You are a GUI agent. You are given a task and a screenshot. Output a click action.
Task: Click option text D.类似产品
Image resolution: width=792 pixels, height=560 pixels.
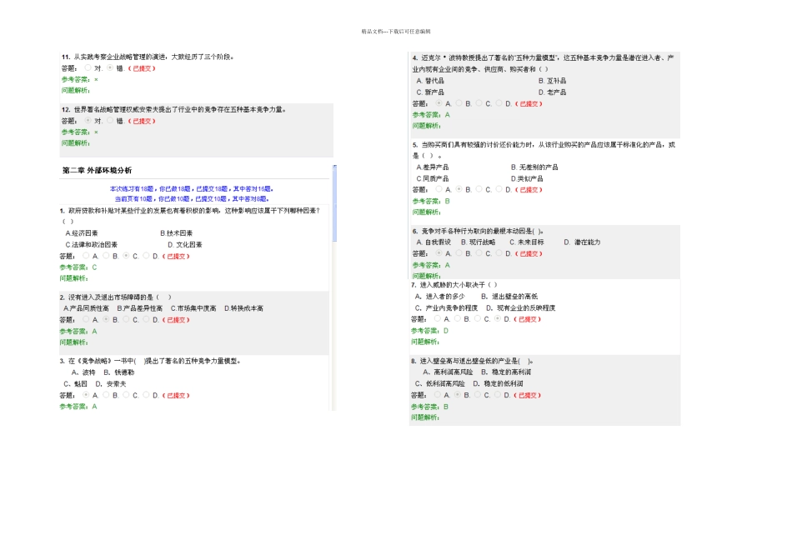tap(527, 179)
